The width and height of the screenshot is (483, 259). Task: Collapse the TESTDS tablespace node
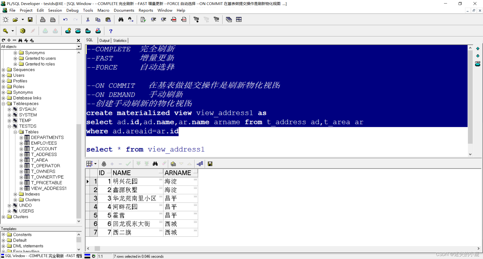(9, 126)
